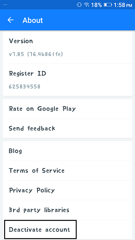Tap the 1:58 PM clock
Screen dimensions: 135x240
pyautogui.click(x=123, y=5)
